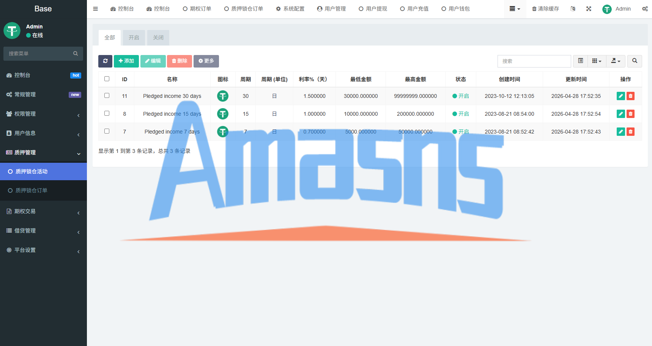Screen dimensions: 652x346
Task: Expand the 用户信息 sidebar menu
Action: (43, 133)
